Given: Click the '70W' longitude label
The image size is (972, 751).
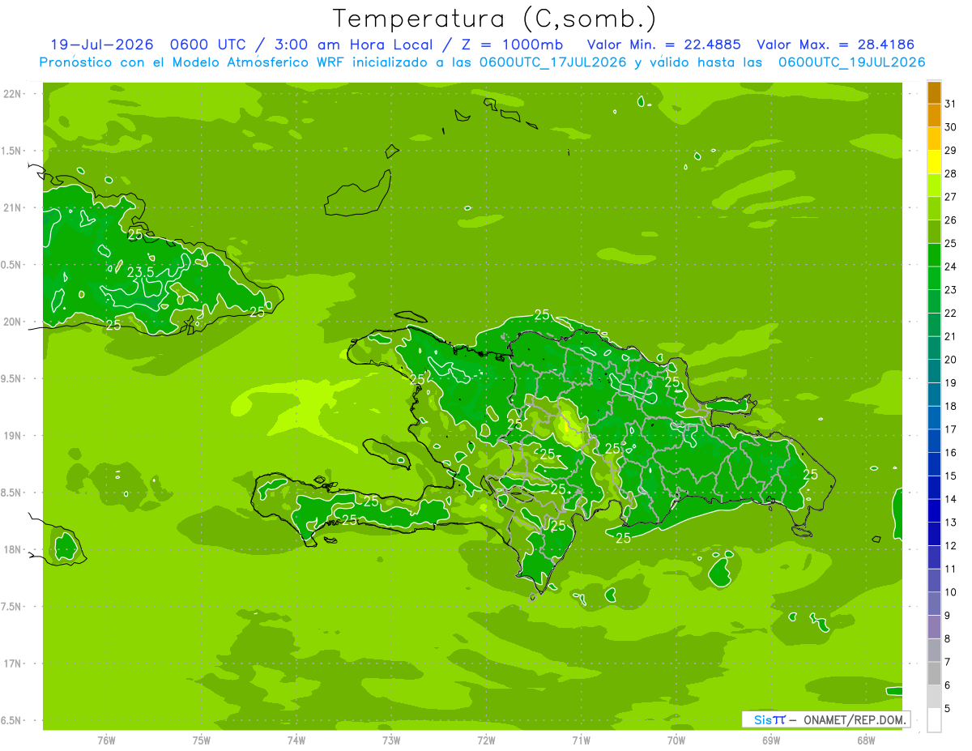Looking at the screenshot, I should click(676, 740).
